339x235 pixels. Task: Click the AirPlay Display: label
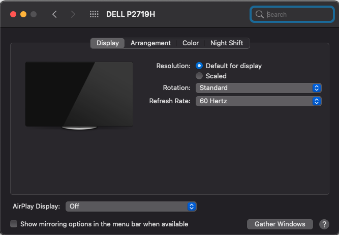(36, 207)
